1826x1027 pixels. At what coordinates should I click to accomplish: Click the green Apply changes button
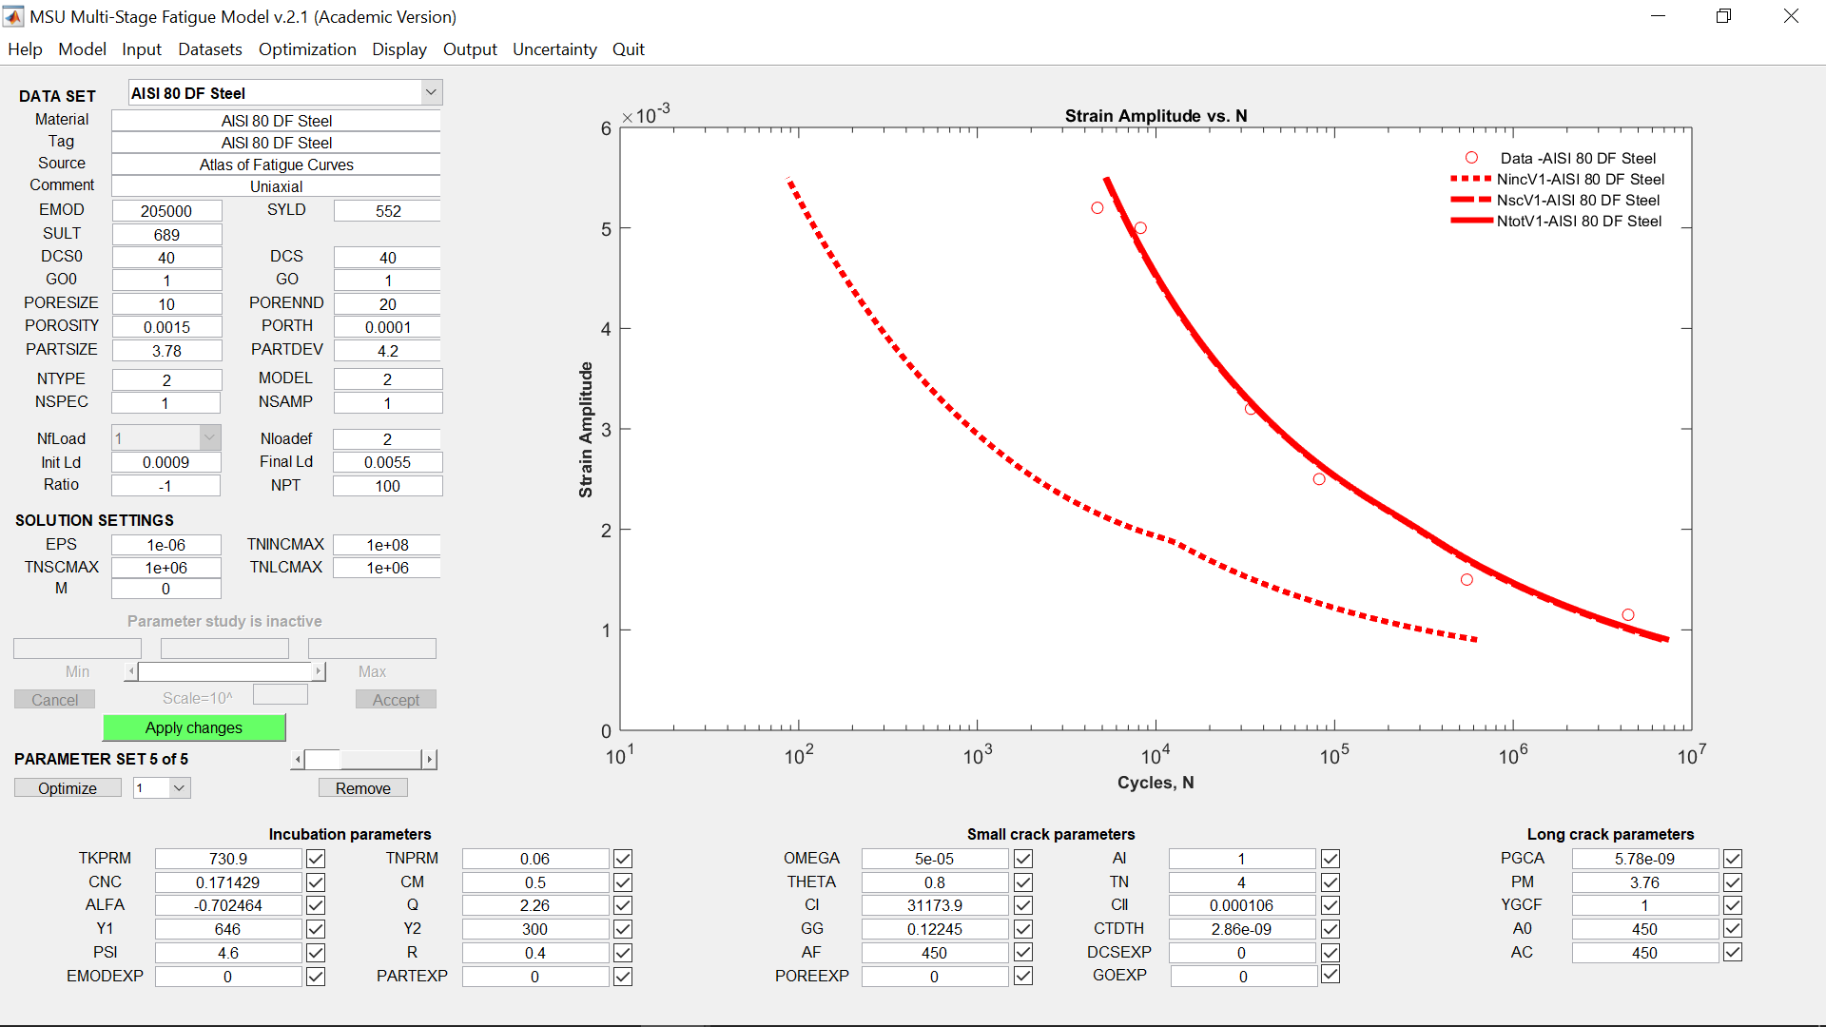pyautogui.click(x=194, y=727)
